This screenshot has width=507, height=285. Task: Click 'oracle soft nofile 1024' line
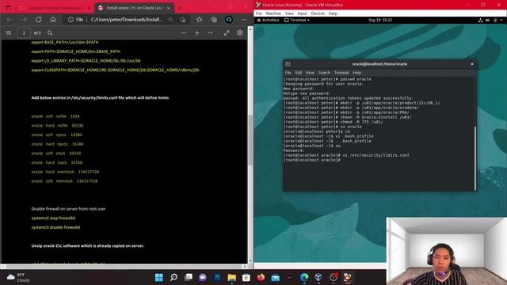[x=55, y=116]
